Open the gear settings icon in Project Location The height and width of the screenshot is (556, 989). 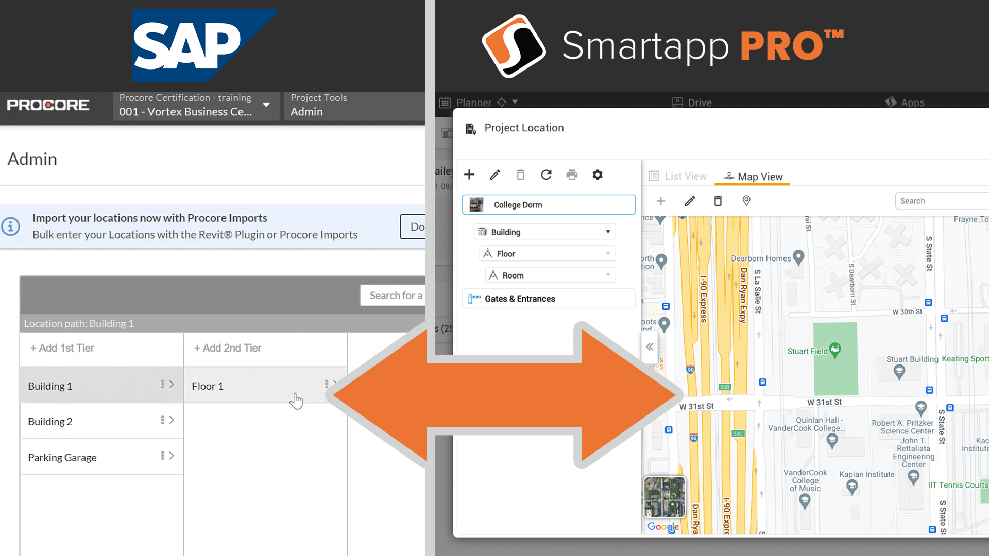[x=598, y=175]
